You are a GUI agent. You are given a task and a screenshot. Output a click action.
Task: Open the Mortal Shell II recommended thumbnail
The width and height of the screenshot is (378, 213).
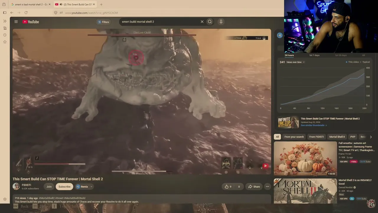(305, 191)
